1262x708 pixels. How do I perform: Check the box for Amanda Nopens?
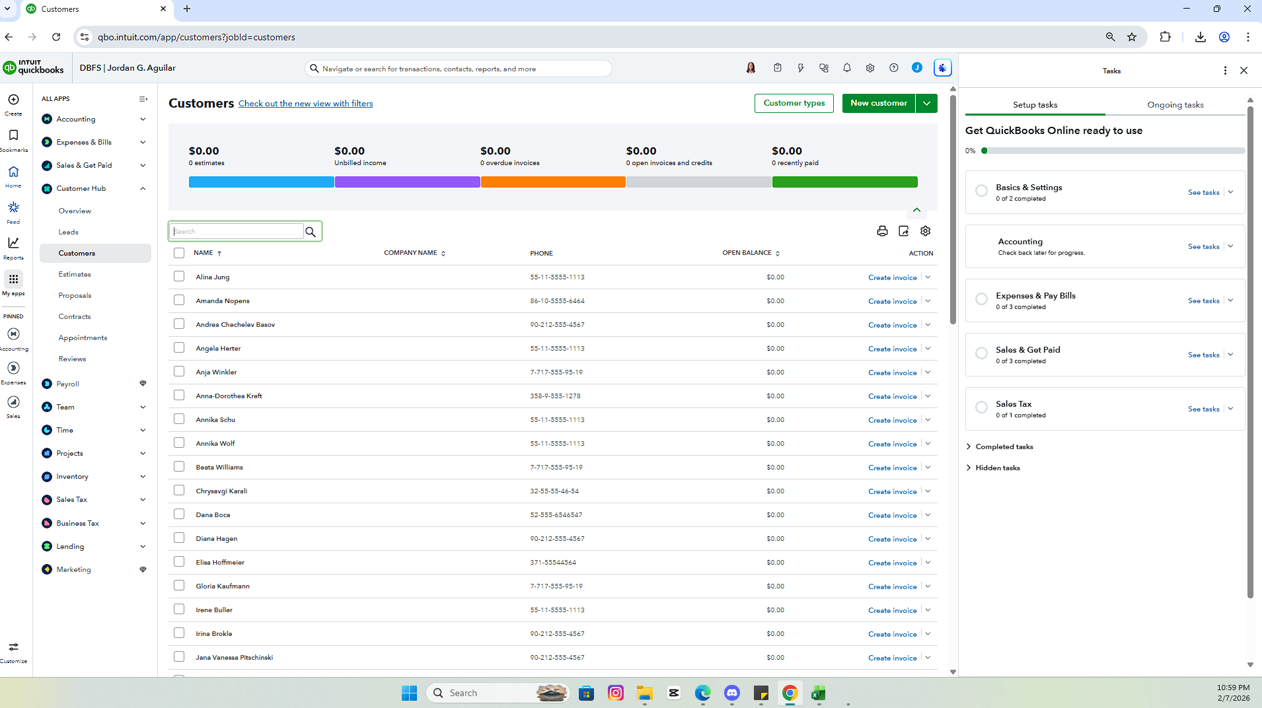click(x=179, y=301)
